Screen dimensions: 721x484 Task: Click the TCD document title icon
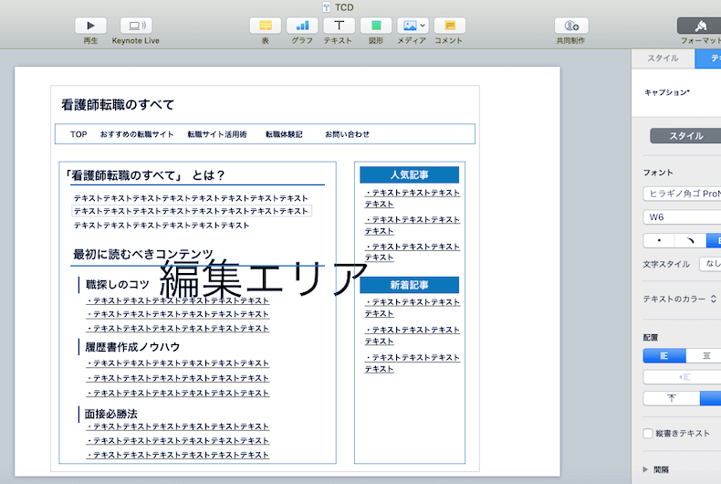[327, 7]
